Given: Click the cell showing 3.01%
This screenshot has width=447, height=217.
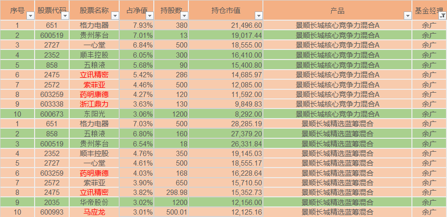Looking at the screenshot, I should 137,212.
